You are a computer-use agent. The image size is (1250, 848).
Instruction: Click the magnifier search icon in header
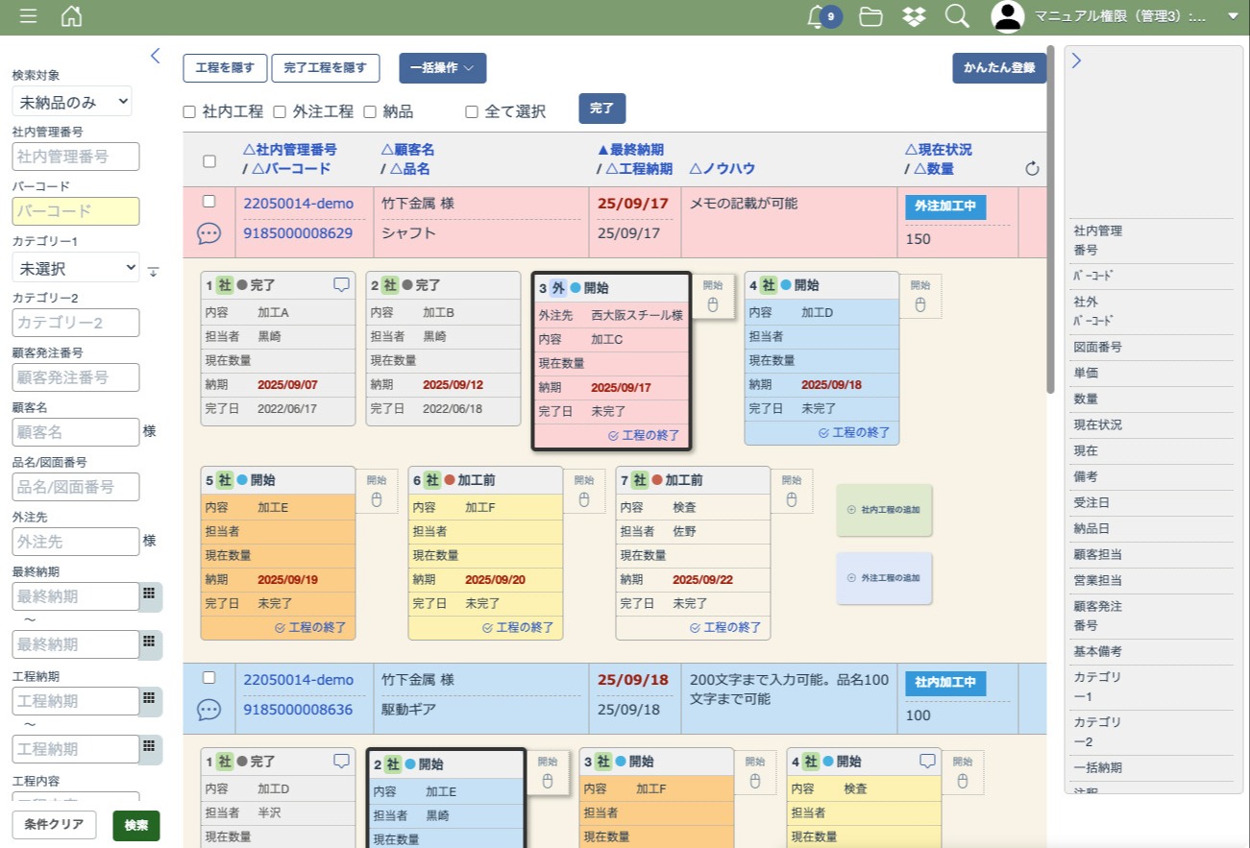[956, 16]
